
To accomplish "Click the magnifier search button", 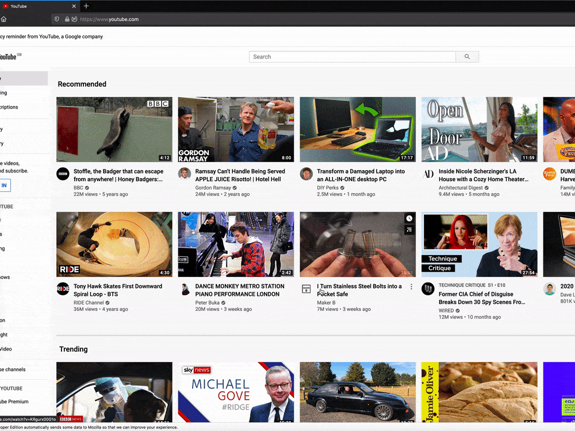I will pos(467,57).
